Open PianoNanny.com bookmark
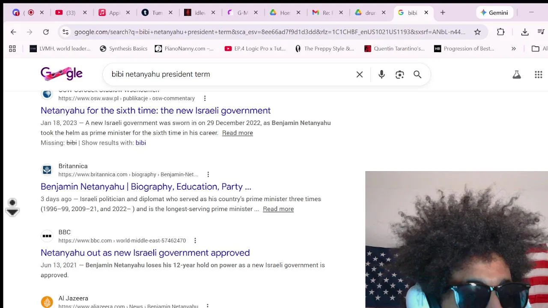548x308 pixels. 184,49
